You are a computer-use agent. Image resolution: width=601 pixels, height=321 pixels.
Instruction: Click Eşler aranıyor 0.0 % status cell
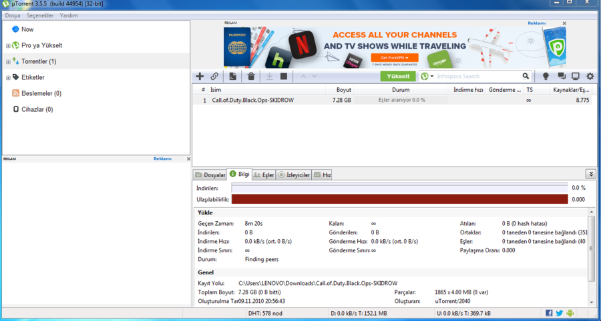401,100
